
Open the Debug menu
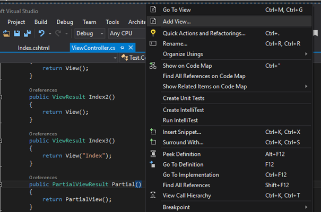tap(65, 22)
